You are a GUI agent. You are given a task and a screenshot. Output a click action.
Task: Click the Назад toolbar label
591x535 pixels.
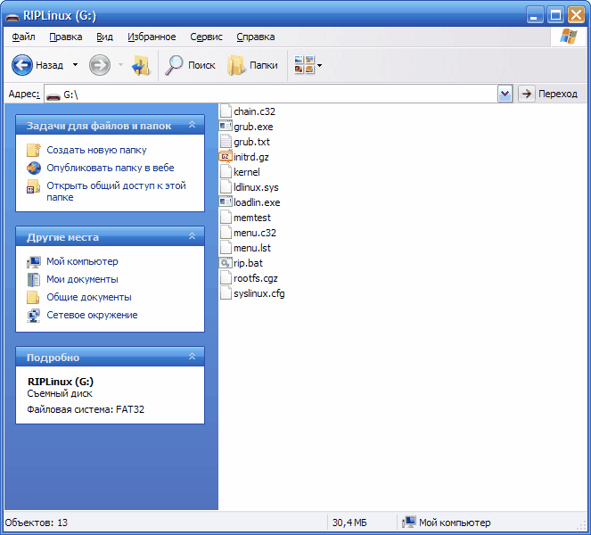[49, 65]
